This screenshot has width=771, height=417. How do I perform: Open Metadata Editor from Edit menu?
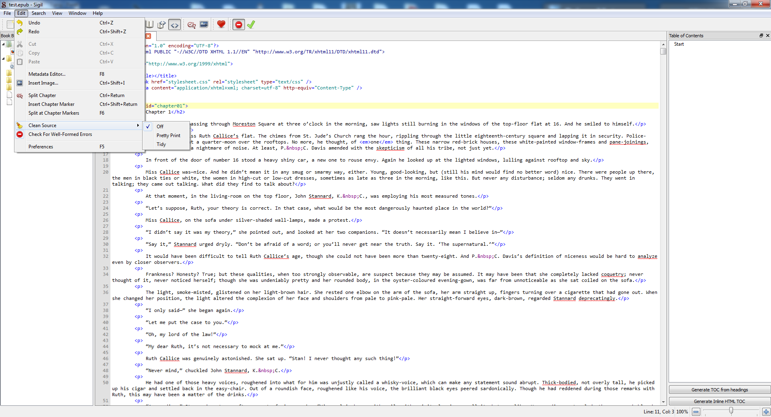pyautogui.click(x=80, y=74)
